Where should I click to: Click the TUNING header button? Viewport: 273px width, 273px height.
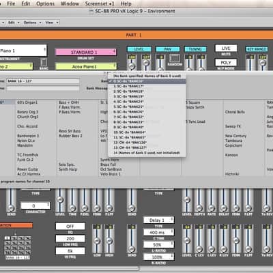click(x=195, y=49)
